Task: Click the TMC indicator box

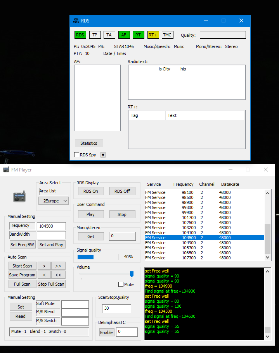Action: pos(167,35)
